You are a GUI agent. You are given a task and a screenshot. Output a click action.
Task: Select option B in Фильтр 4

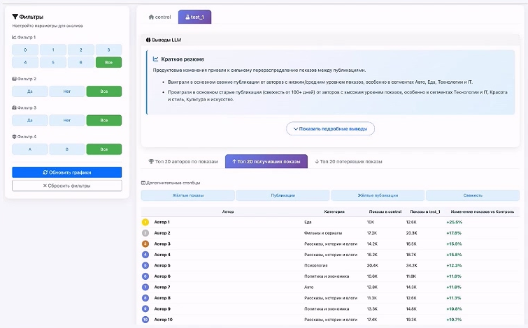(67, 149)
